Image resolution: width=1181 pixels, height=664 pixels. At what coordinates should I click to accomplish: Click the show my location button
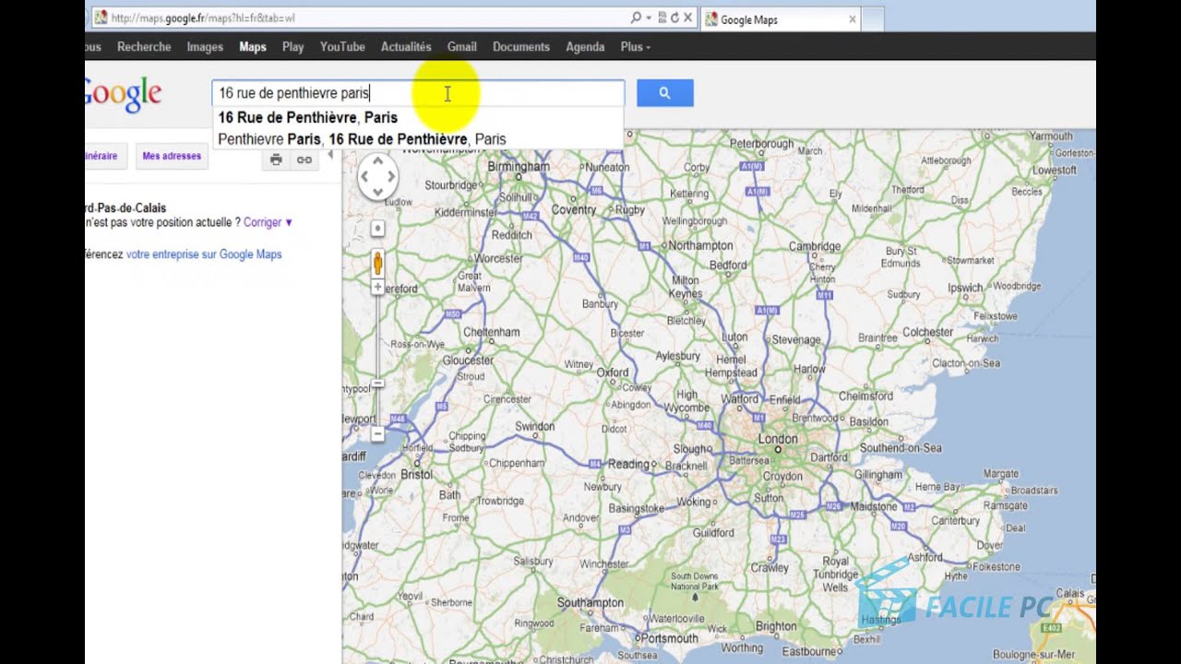click(x=377, y=229)
